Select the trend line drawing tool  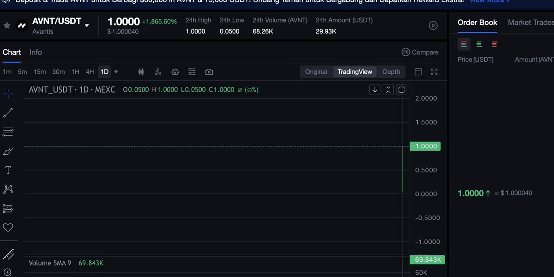[8, 112]
